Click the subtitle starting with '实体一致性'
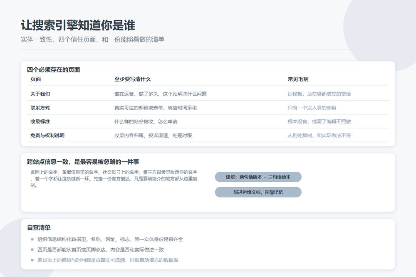 [93, 40]
